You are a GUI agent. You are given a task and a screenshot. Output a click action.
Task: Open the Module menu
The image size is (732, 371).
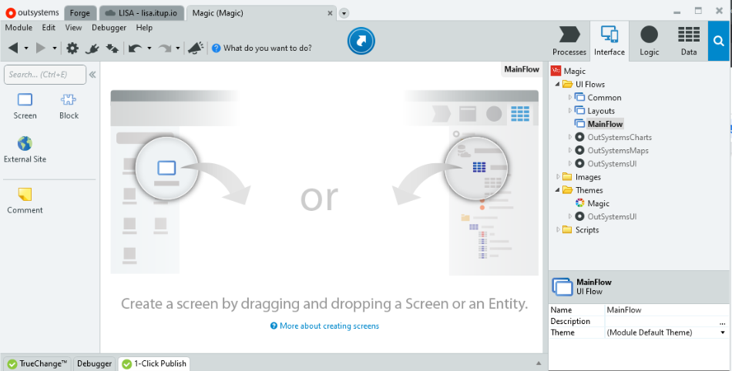[x=18, y=28]
